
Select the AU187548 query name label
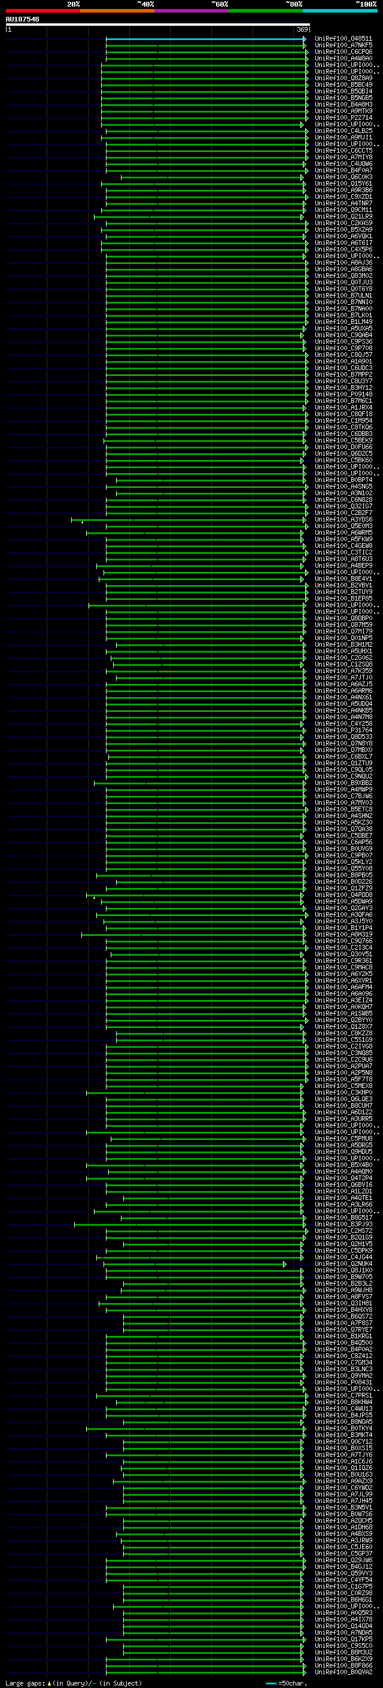22,19
